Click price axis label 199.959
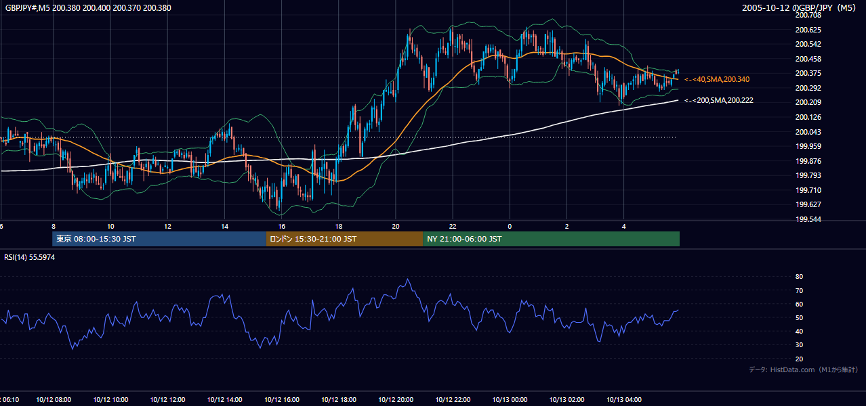866x406 pixels. pyautogui.click(x=808, y=146)
